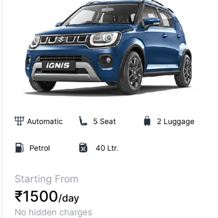218x218 pixels.
Task: Click the No hidden charges text
Action: pos(54,212)
